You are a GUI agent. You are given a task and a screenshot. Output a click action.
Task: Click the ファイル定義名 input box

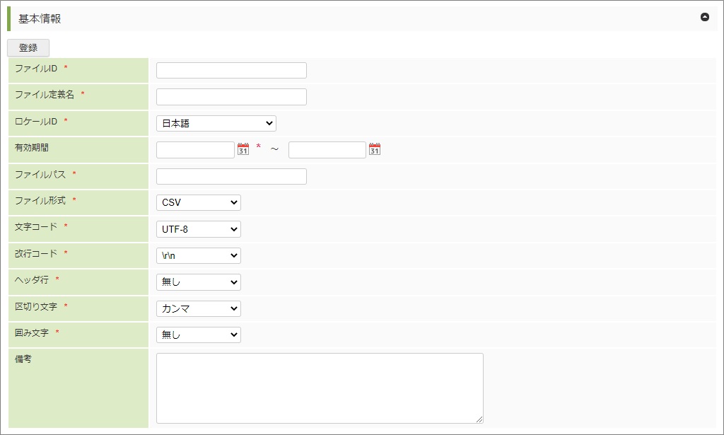(231, 97)
